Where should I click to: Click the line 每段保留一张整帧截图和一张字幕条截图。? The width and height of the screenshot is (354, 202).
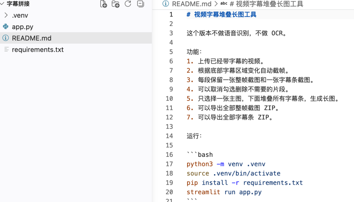[250, 80]
